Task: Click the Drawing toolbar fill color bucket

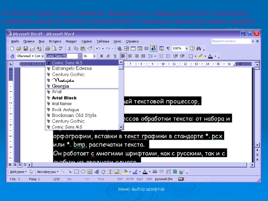Action: click(x=125, y=172)
